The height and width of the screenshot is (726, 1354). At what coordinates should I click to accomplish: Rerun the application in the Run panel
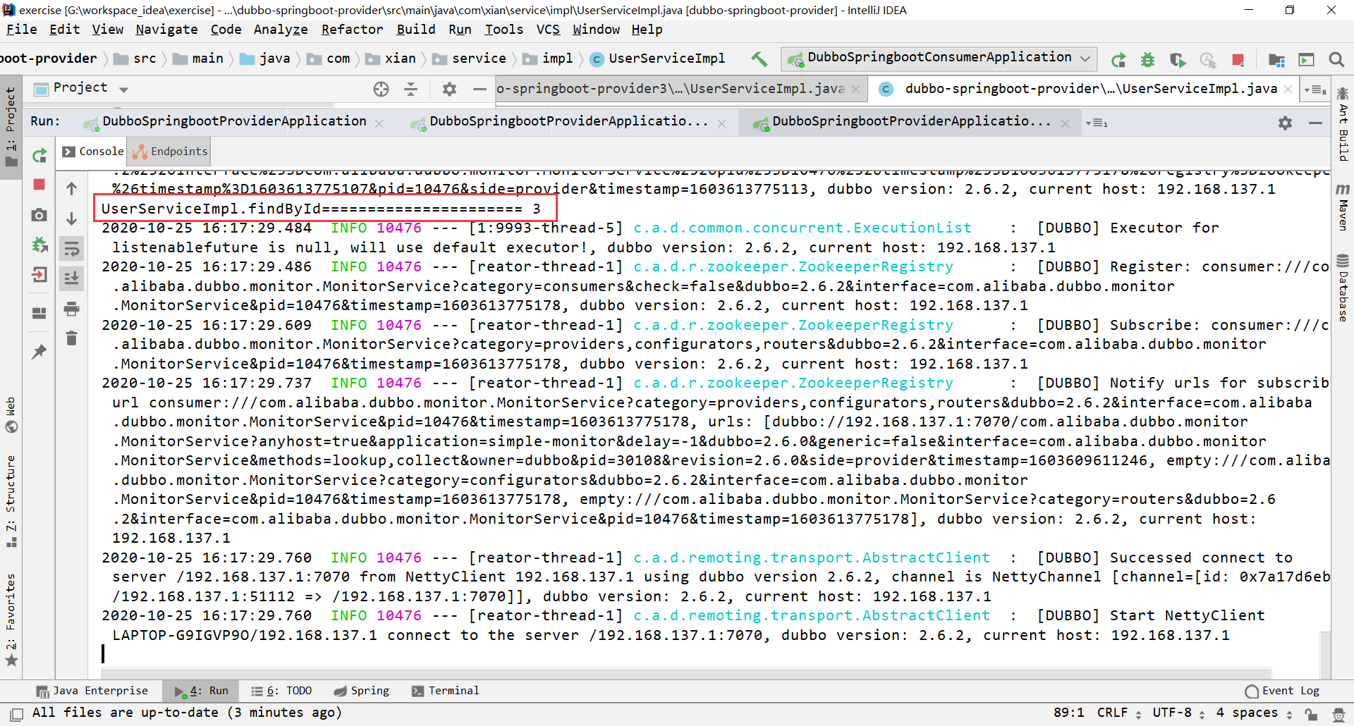(39, 155)
